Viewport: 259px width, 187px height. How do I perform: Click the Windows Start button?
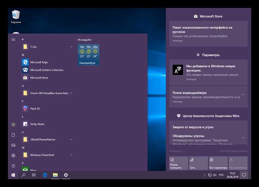[13, 175]
